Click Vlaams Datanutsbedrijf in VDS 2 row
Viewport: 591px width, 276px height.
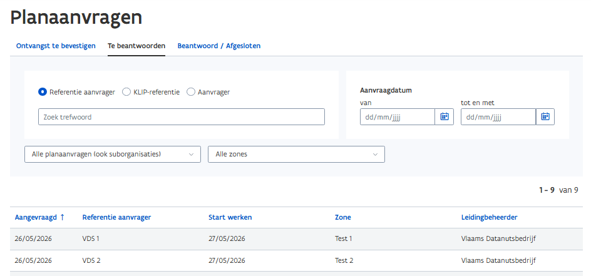click(x=498, y=260)
